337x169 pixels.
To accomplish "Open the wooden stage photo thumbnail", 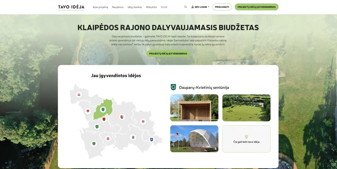I will 194,108.
